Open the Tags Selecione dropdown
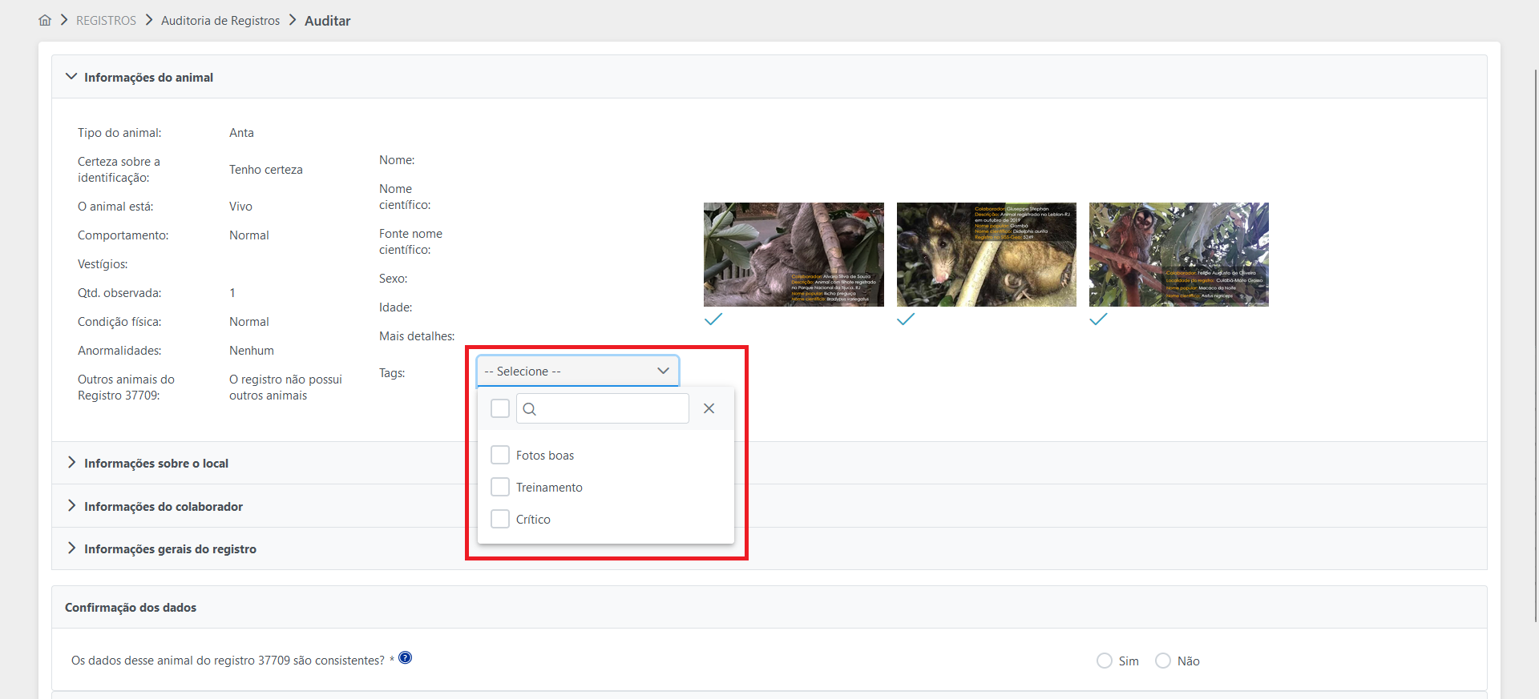 click(x=578, y=371)
